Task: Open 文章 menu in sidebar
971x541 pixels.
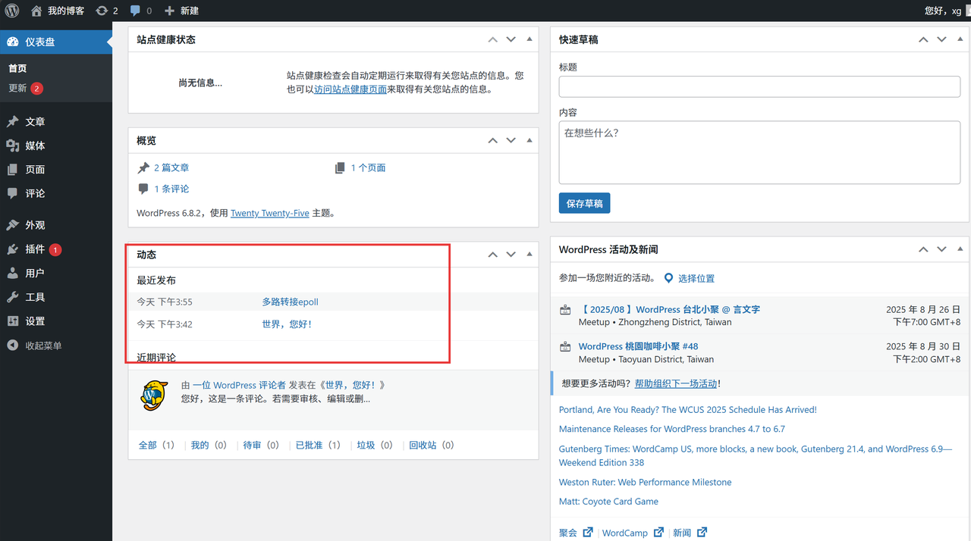Action: click(x=56, y=121)
